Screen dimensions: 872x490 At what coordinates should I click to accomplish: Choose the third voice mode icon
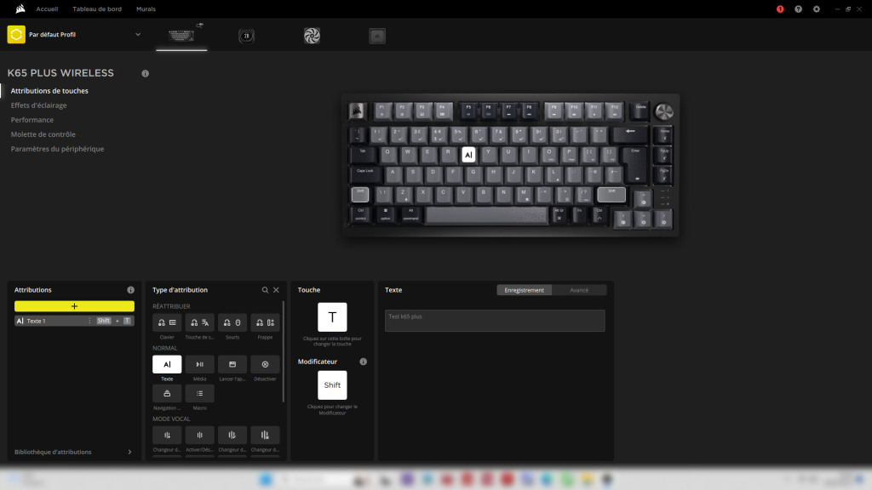[232, 435]
